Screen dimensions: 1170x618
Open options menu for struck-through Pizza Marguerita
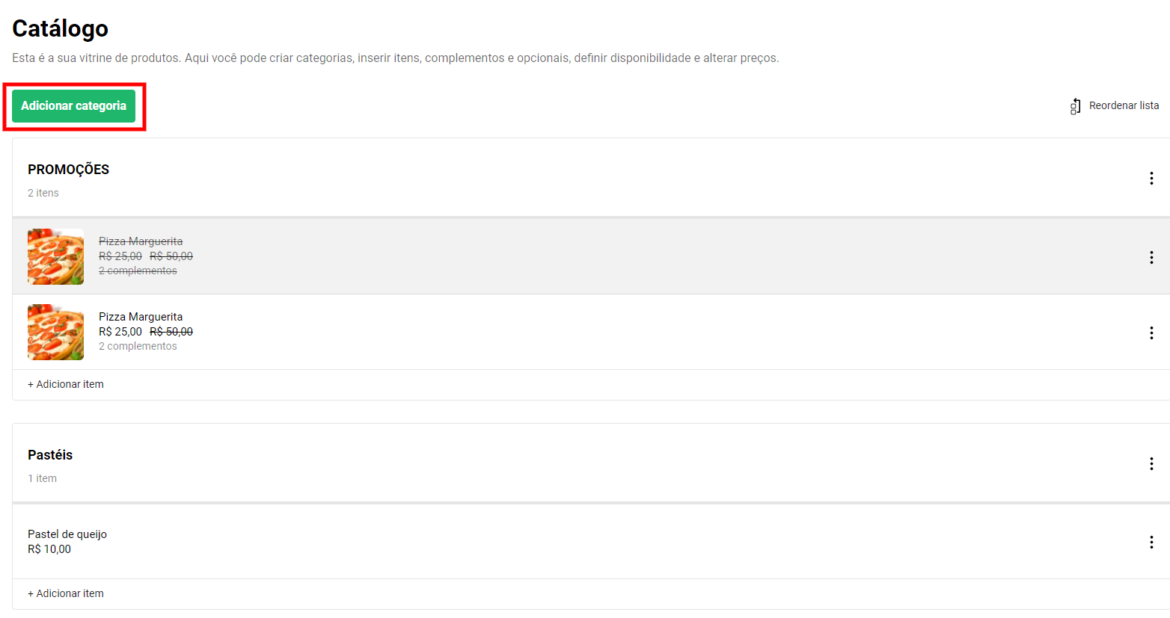(x=1151, y=257)
